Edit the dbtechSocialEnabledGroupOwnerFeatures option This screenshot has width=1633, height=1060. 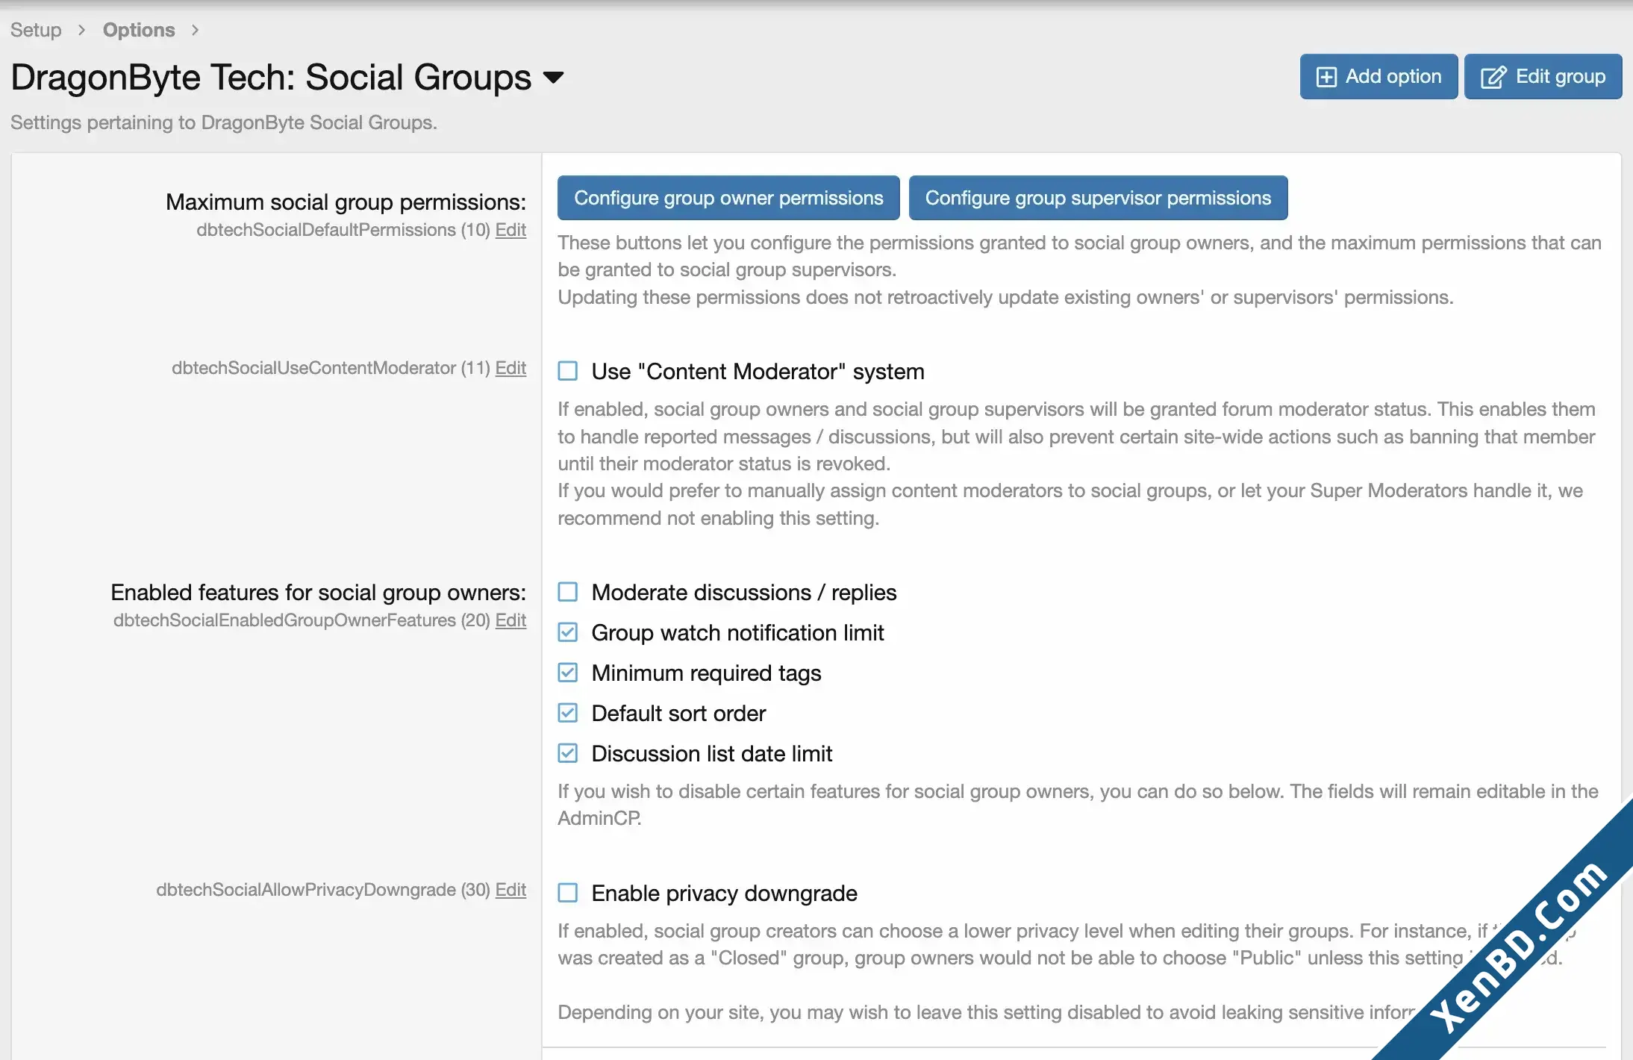(x=510, y=620)
